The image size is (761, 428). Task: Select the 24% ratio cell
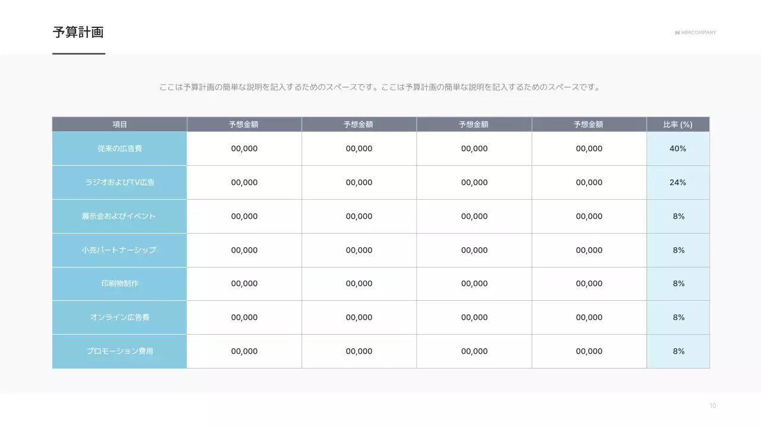coord(678,182)
